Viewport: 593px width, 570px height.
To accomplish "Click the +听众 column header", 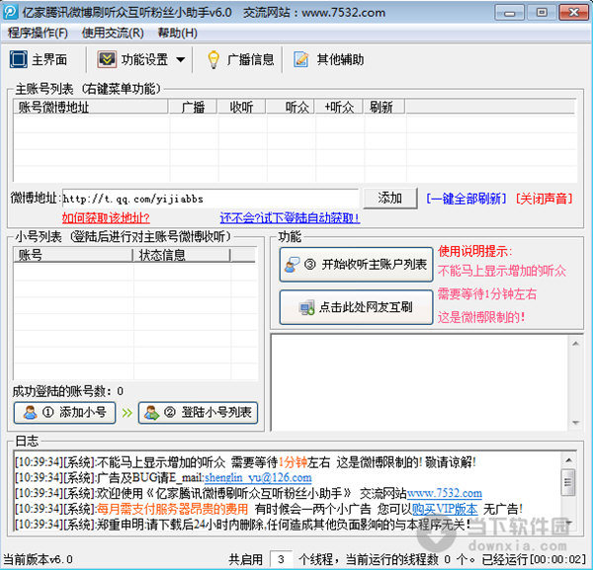I will pos(339,107).
